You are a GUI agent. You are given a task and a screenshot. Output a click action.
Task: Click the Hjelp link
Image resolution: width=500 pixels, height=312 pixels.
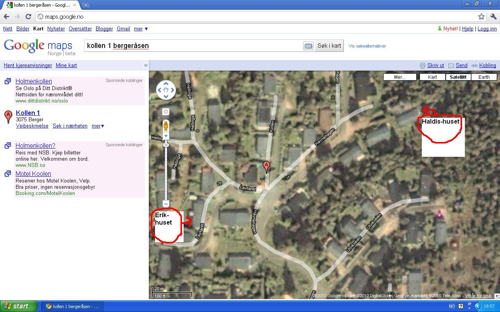coord(468,28)
